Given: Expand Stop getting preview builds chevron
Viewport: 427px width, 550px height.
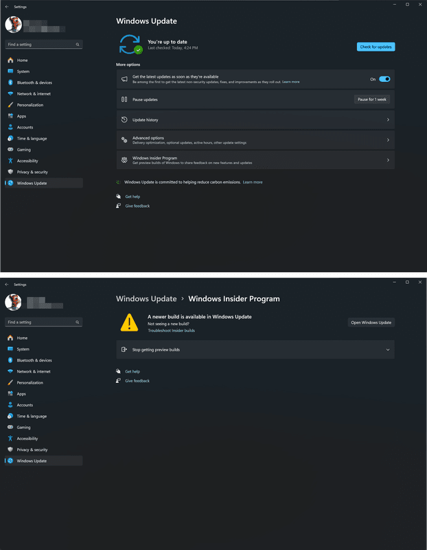Looking at the screenshot, I should pos(388,350).
